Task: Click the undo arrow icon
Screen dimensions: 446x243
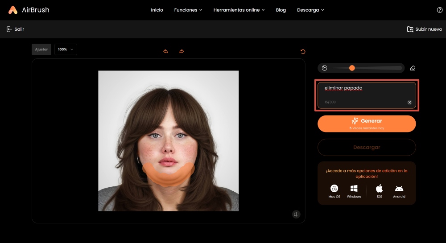Action: click(165, 52)
